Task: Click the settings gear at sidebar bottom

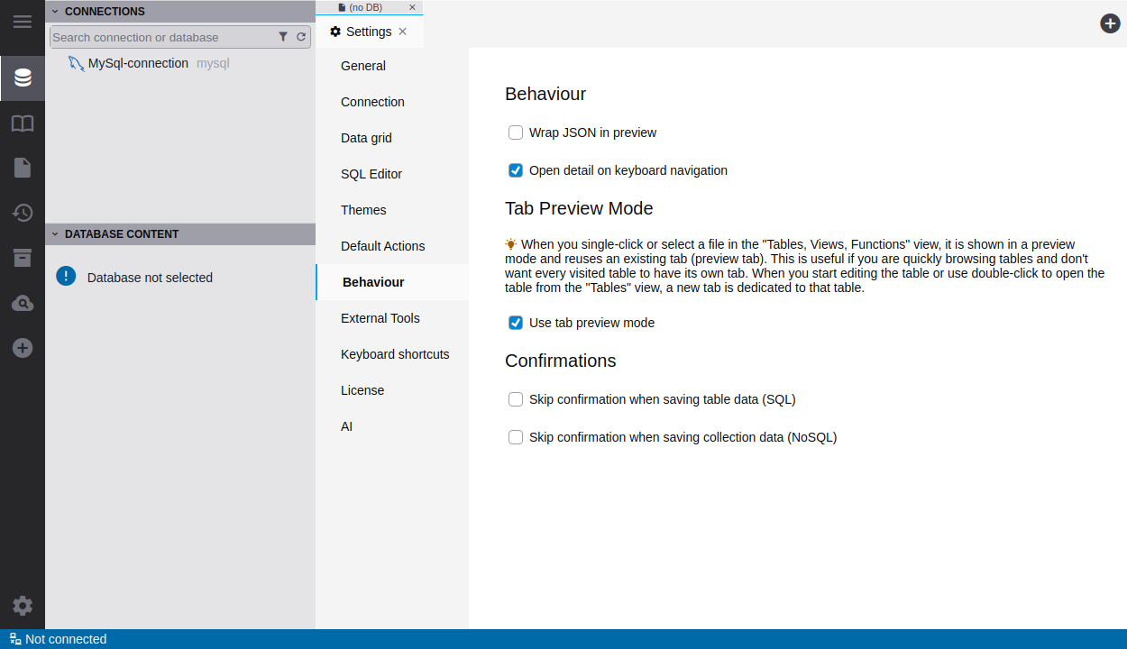Action: pos(23,606)
